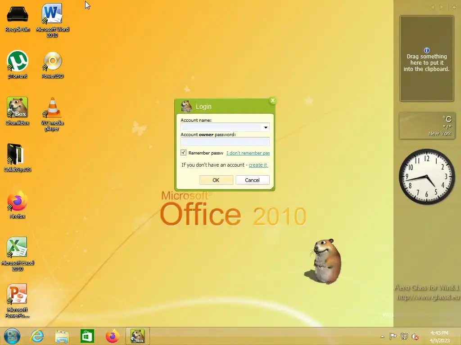Viewport: 461px width, 345px height.
Task: Close the Login dialog with green X
Action: [272, 101]
